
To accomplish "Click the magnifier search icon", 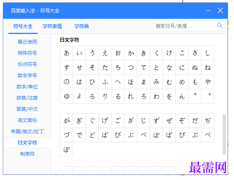I will 220,26.
